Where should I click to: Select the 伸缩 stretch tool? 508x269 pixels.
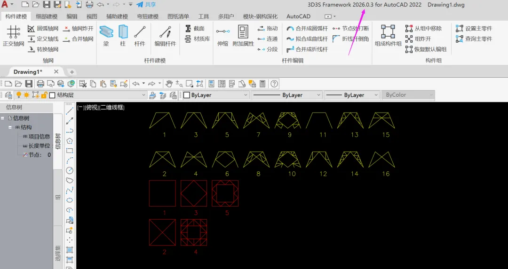(222, 36)
